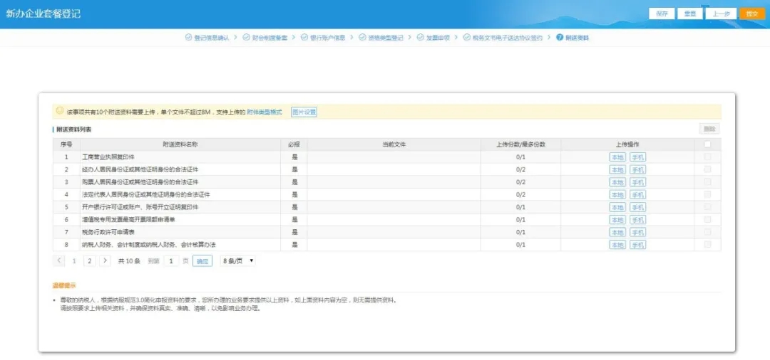The image size is (770, 360).
Task: Check the box for 经办人居民身份证 row
Action: [x=707, y=169]
